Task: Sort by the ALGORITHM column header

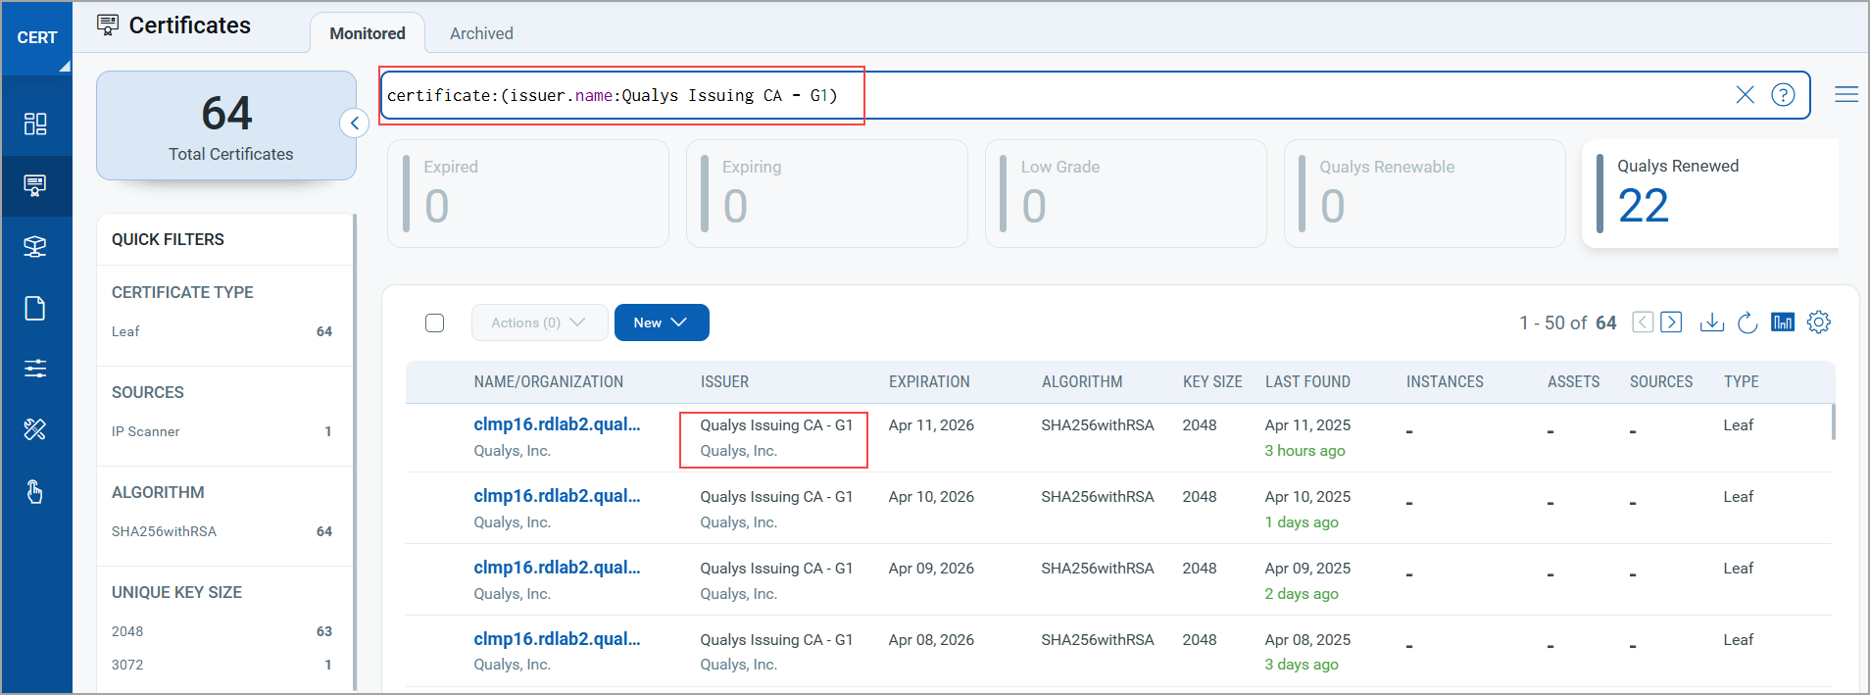Action: (1082, 382)
